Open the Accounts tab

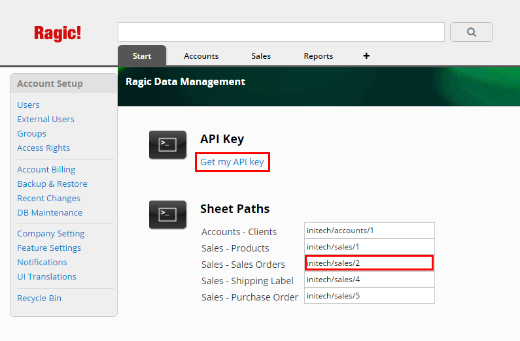click(x=201, y=56)
